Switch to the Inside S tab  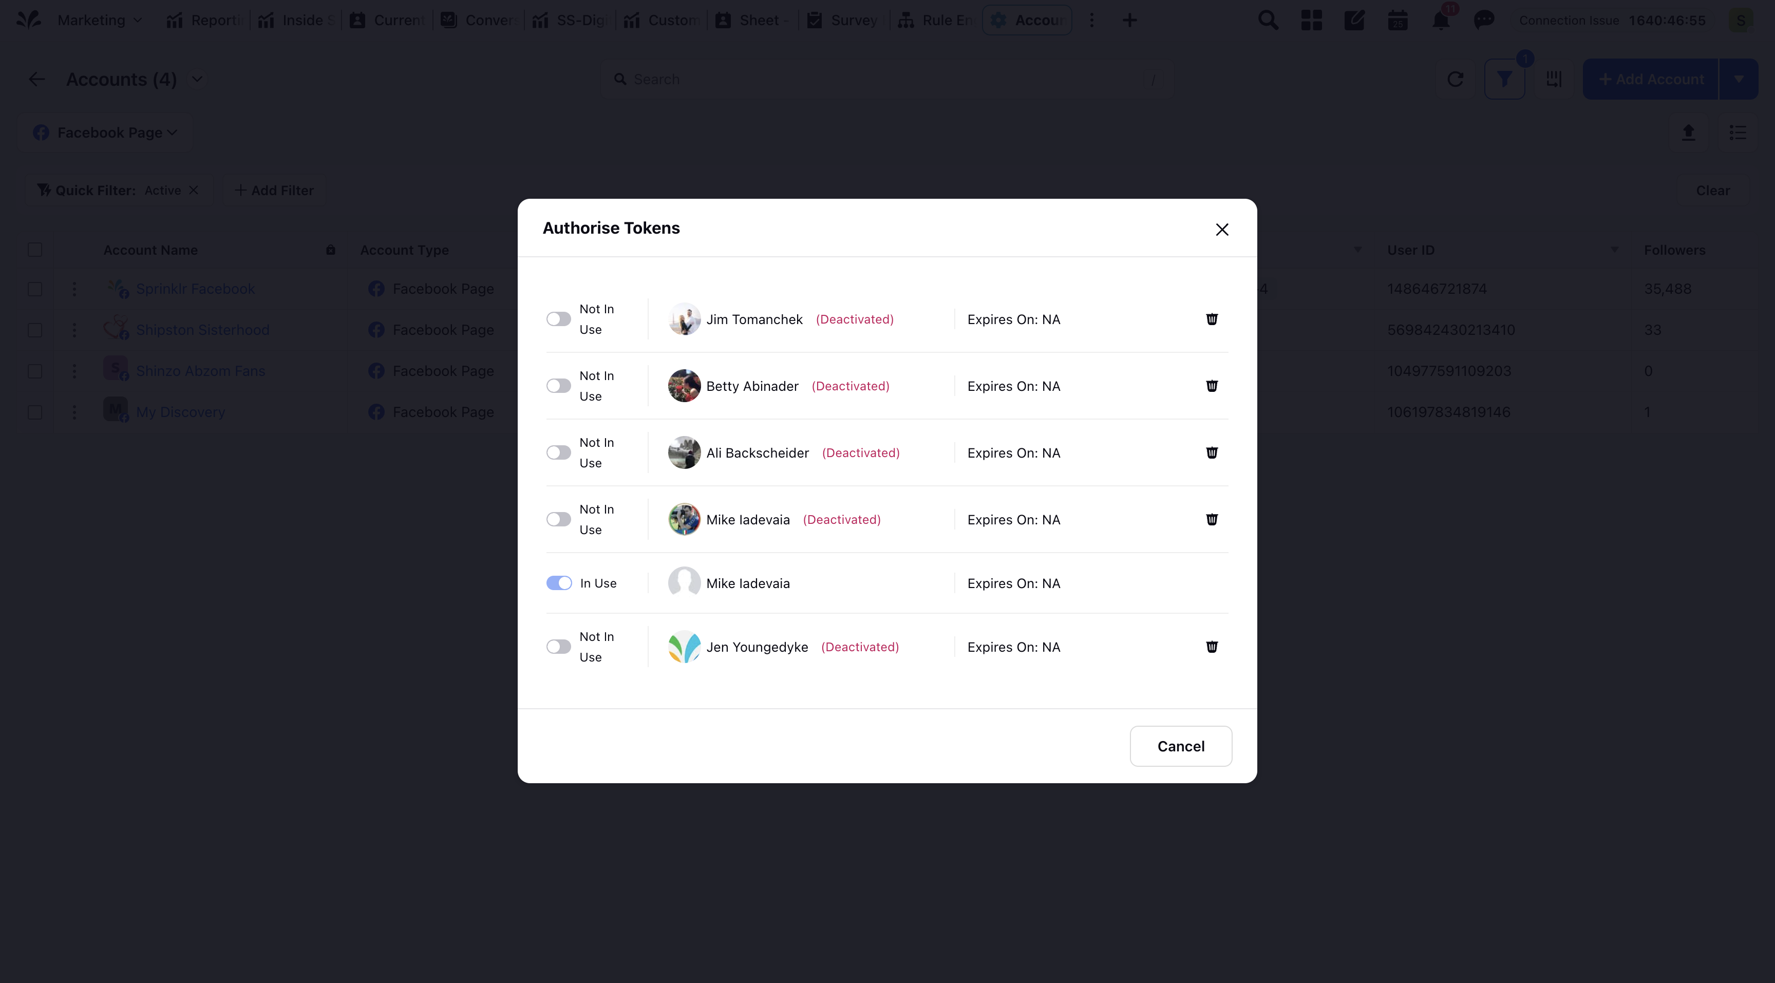pos(296,20)
